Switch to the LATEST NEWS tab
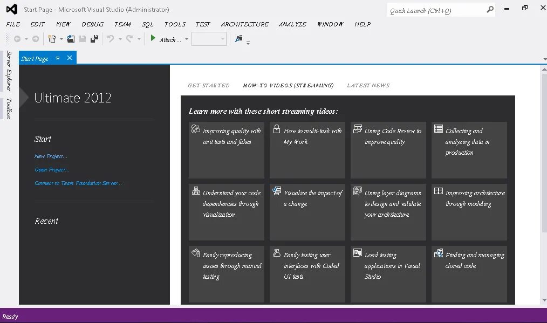The width and height of the screenshot is (547, 323). click(368, 85)
